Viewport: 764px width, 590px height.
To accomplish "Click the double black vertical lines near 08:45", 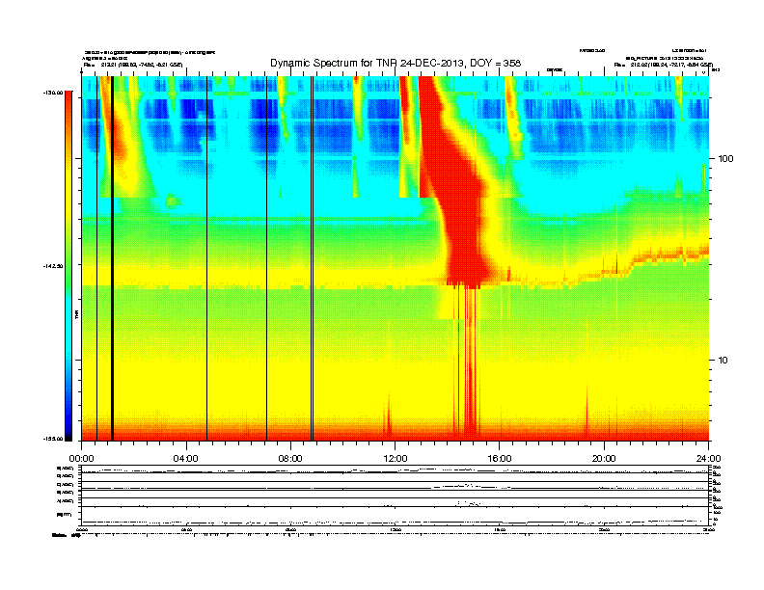I will pos(312,258).
